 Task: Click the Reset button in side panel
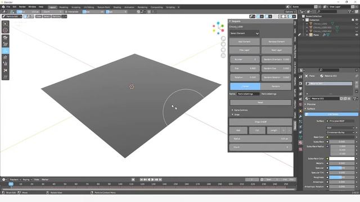coord(260,102)
